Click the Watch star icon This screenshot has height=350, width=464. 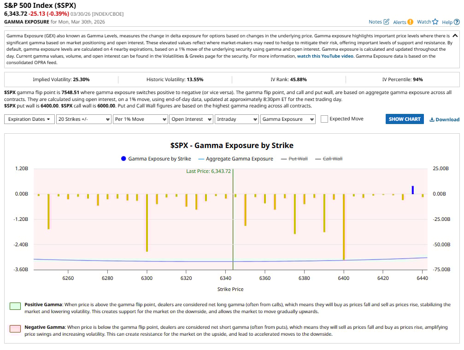point(435,22)
